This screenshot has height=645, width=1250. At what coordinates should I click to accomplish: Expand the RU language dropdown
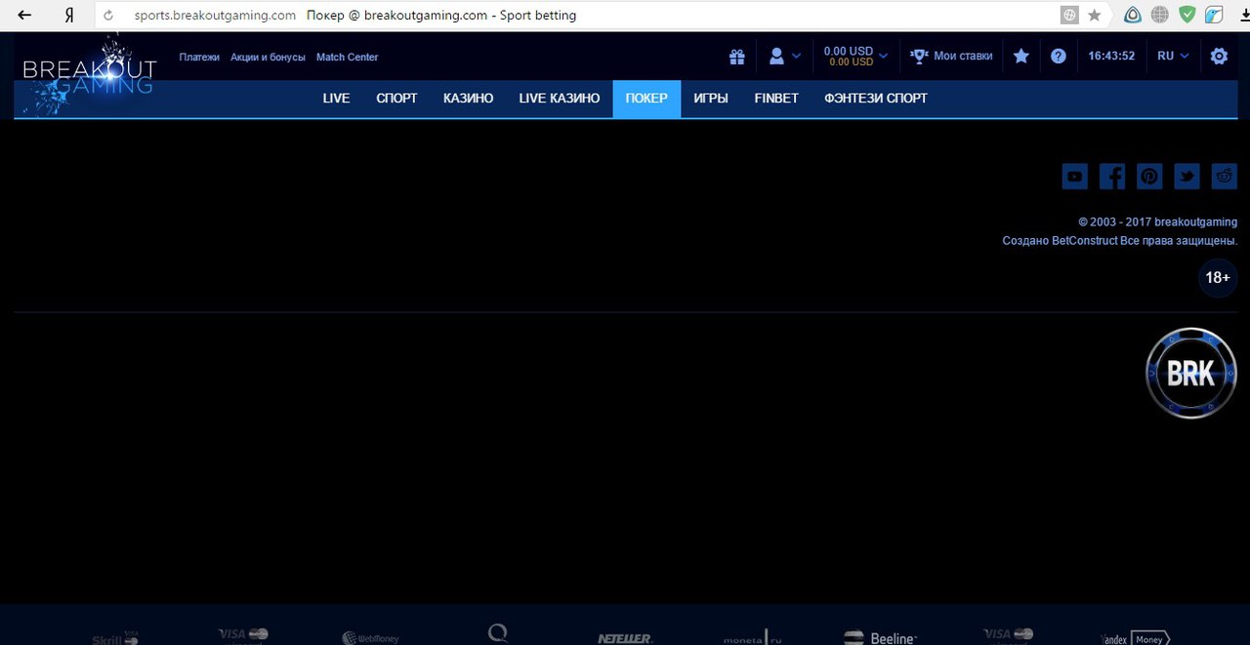tap(1173, 57)
